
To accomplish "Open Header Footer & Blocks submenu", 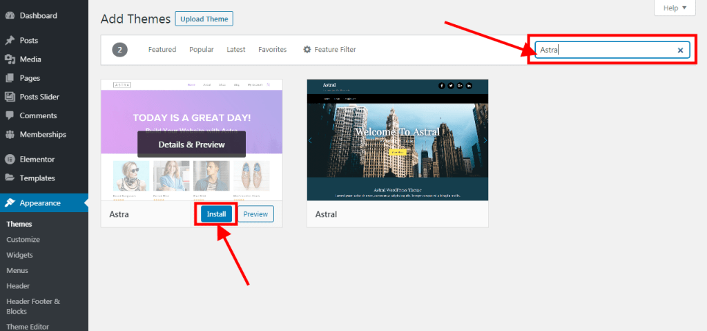I will (x=33, y=306).
